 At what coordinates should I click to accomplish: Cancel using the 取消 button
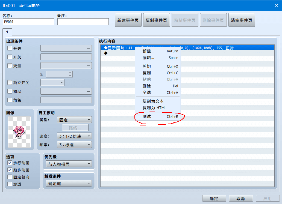tap(241, 199)
